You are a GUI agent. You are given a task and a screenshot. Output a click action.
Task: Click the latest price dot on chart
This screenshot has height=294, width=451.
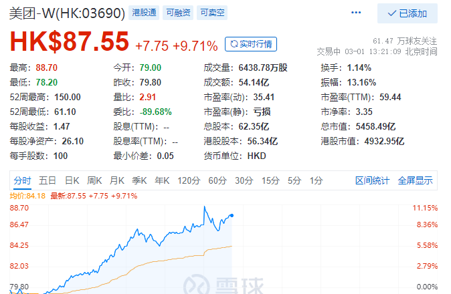coord(232,215)
